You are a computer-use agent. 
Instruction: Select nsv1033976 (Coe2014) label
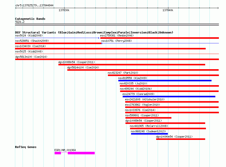coord(140,110)
